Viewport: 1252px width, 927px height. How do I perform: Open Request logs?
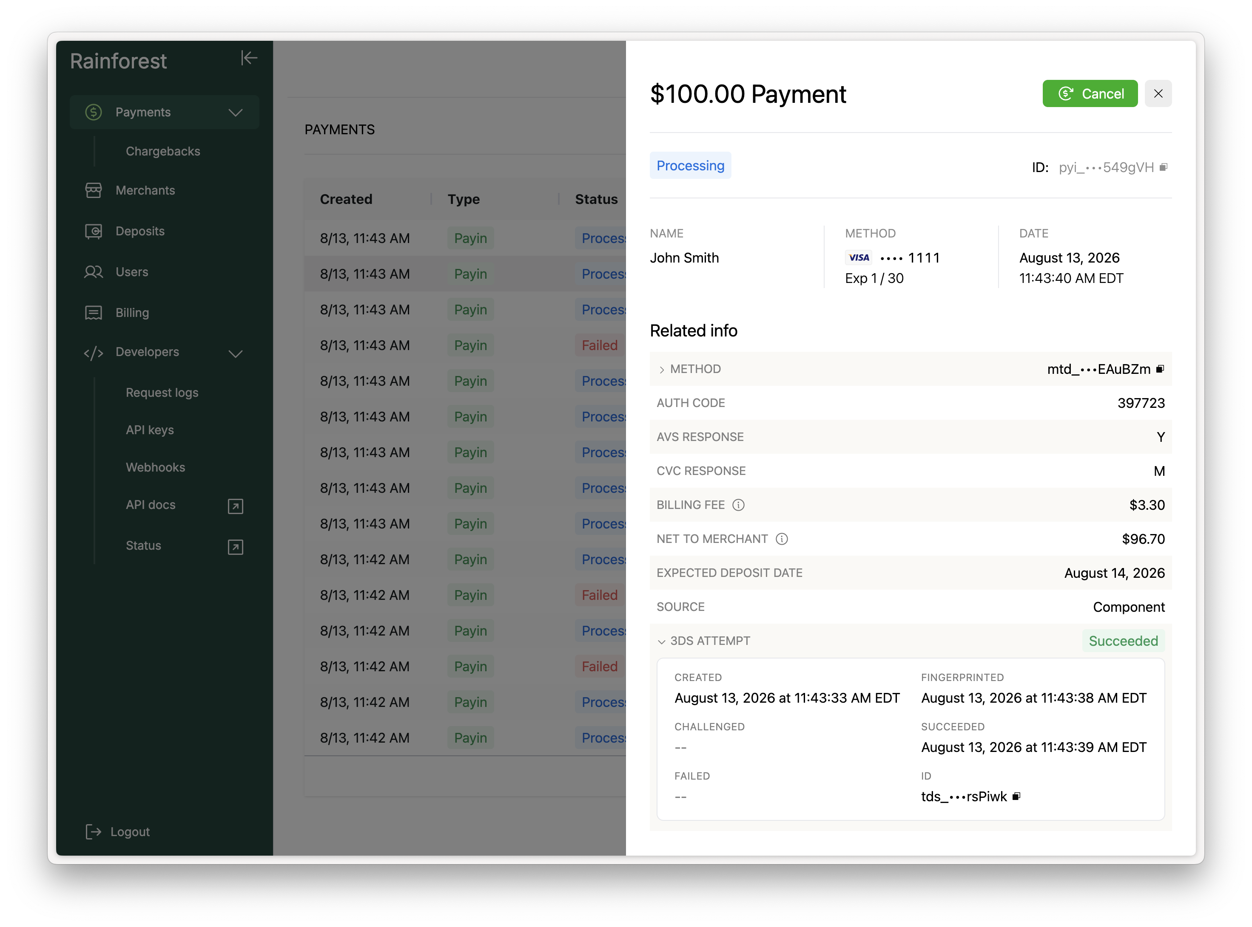(x=162, y=393)
